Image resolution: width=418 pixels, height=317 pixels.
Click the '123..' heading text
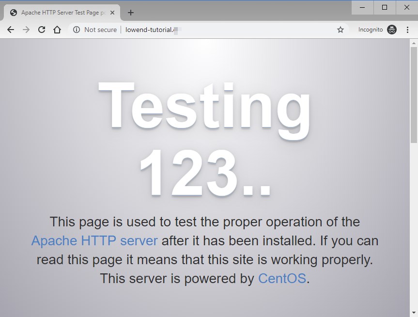(205, 173)
